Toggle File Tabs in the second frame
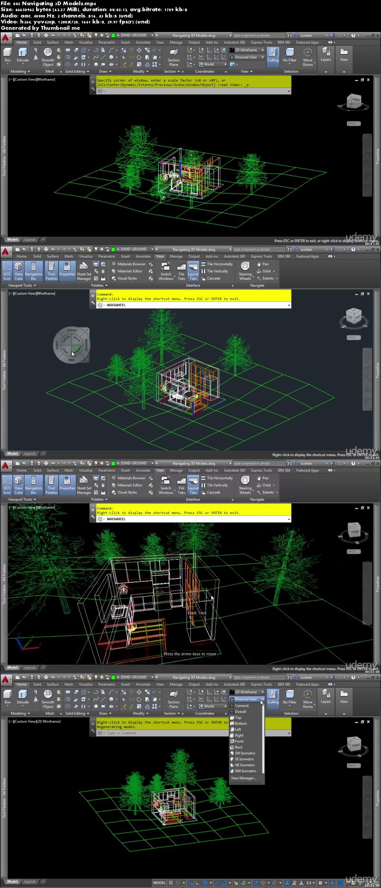Screen dimensions: 381x888 (x=181, y=271)
